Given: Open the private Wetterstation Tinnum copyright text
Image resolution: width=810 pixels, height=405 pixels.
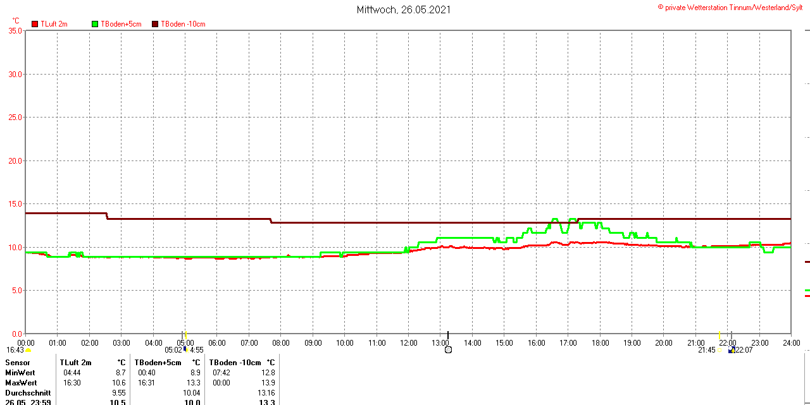Looking at the screenshot, I should tap(730, 8).
